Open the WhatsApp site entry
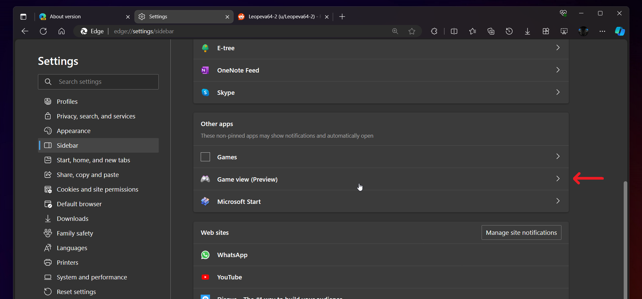 [381, 255]
